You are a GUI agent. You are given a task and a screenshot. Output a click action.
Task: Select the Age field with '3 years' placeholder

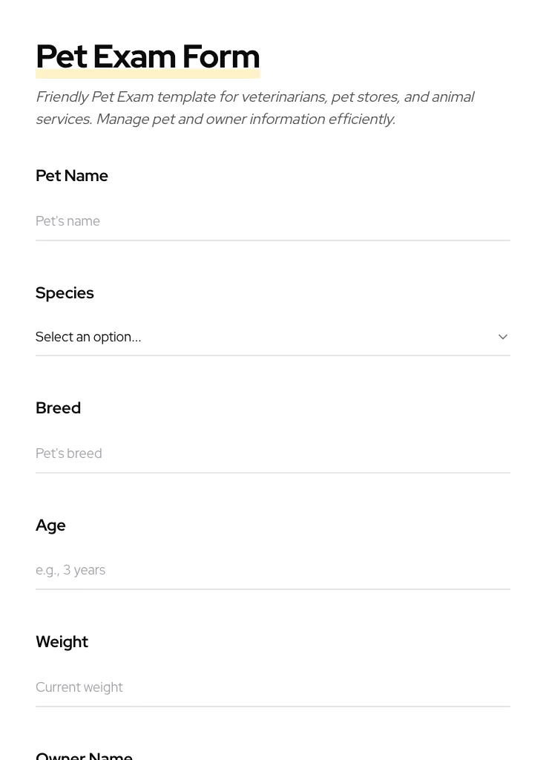point(272,570)
